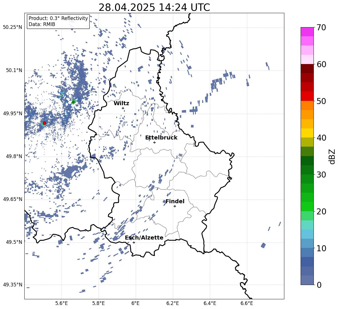Image resolution: width=339 pixels, height=309 pixels.
Task: Click the Data: RMIB text
Action: [42, 24]
